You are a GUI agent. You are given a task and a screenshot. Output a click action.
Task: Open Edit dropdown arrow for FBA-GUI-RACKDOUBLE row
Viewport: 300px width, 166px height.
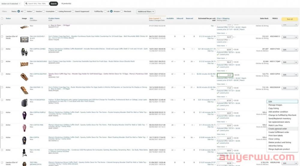296,62
